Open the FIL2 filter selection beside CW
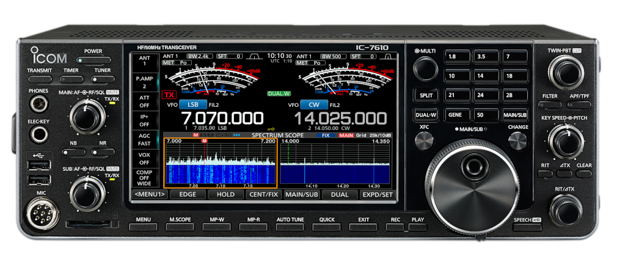 335,105
